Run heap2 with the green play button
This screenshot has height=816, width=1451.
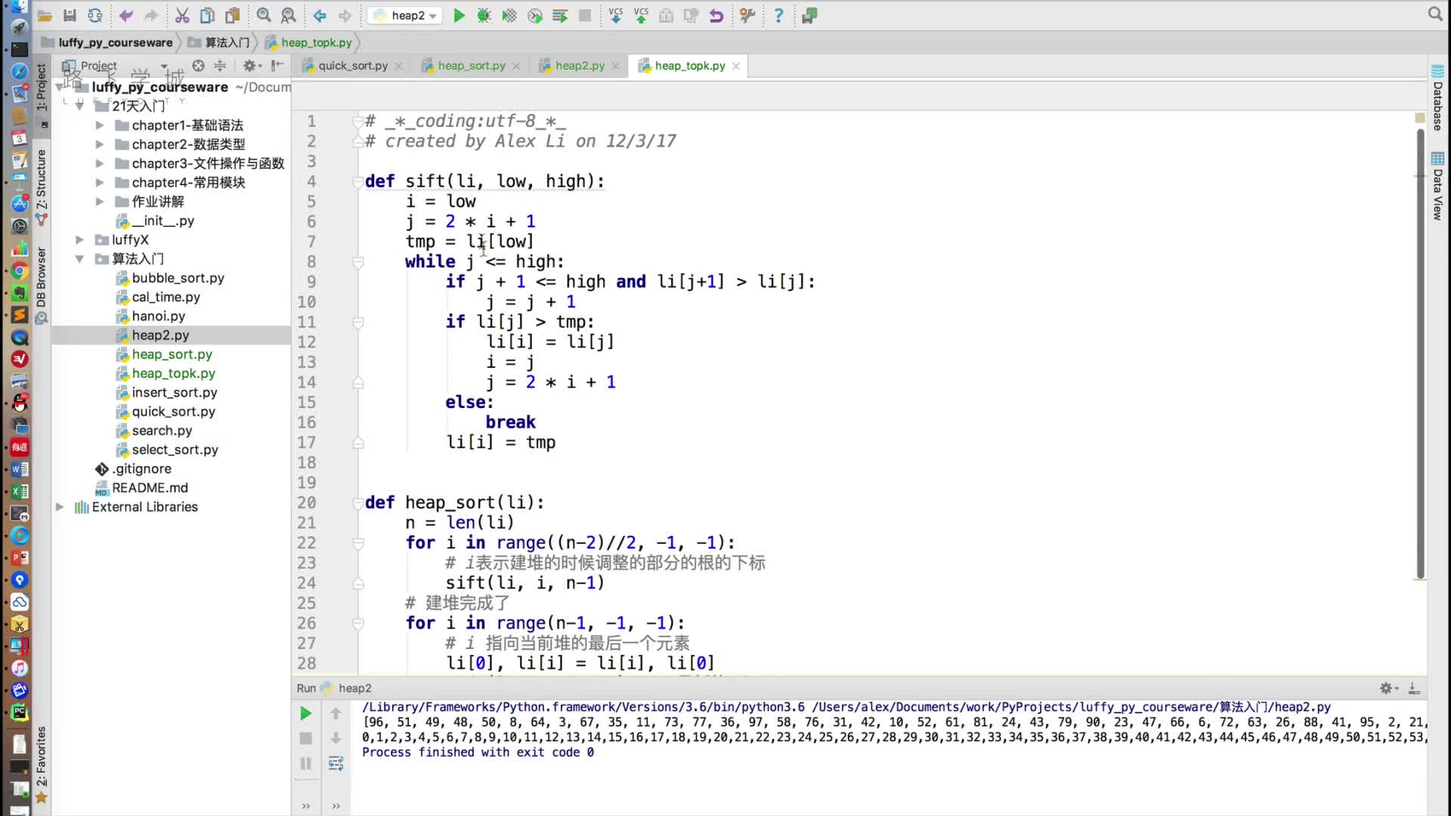click(x=459, y=15)
